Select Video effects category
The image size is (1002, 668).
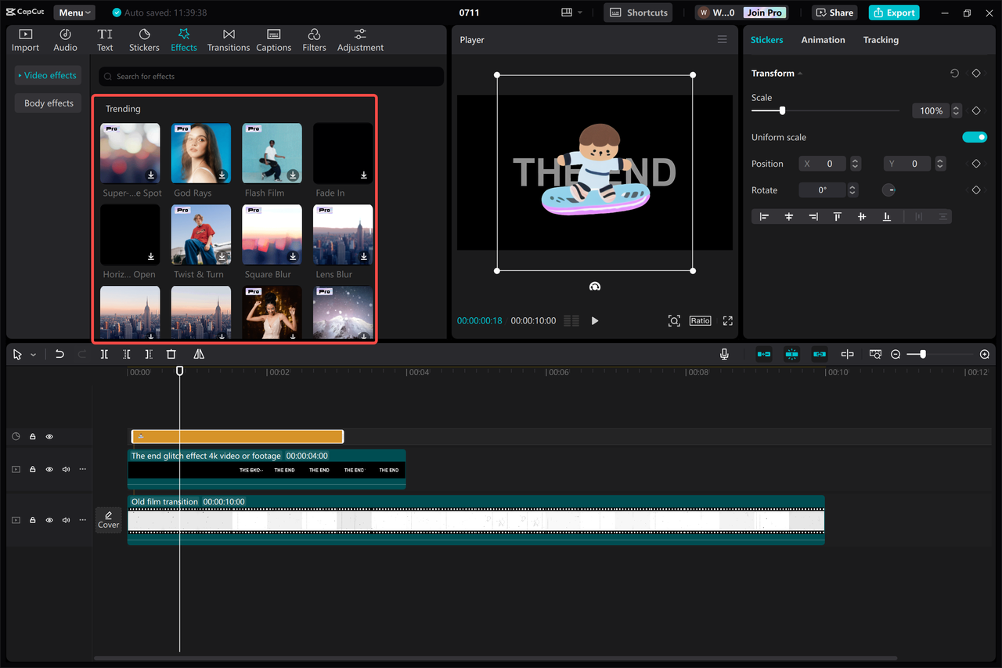pyautogui.click(x=49, y=75)
